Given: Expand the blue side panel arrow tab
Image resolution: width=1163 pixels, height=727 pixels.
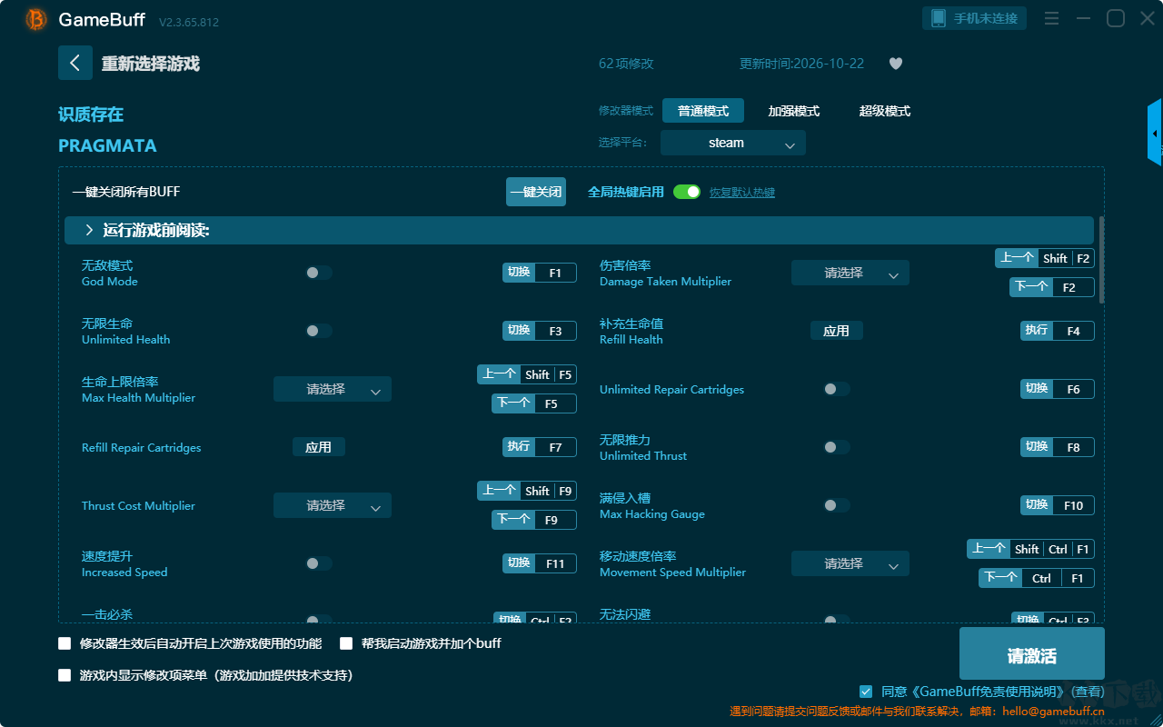Looking at the screenshot, I should pos(1155,133).
